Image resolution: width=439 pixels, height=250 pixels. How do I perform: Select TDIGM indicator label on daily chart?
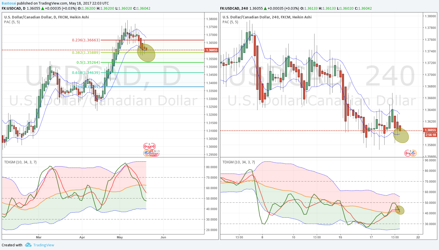pyautogui.click(x=20, y=162)
